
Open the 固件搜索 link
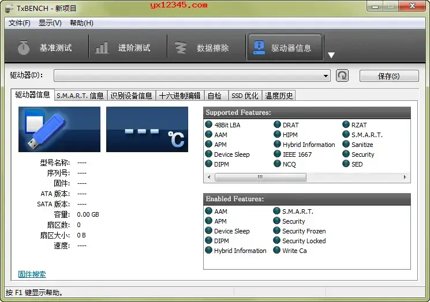[32, 274]
